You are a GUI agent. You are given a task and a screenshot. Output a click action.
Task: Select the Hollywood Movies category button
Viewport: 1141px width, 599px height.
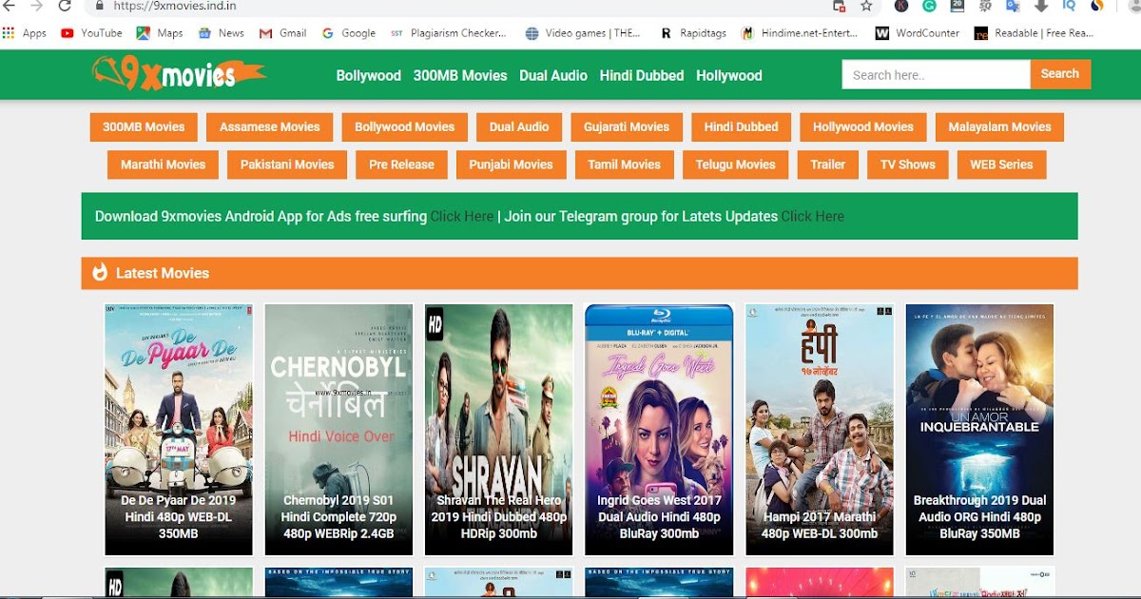pyautogui.click(x=863, y=126)
